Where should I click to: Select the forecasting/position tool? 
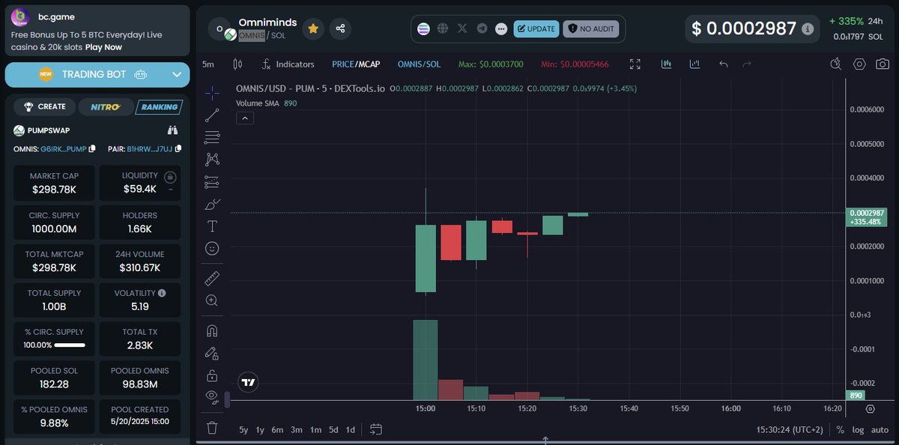pyautogui.click(x=212, y=182)
